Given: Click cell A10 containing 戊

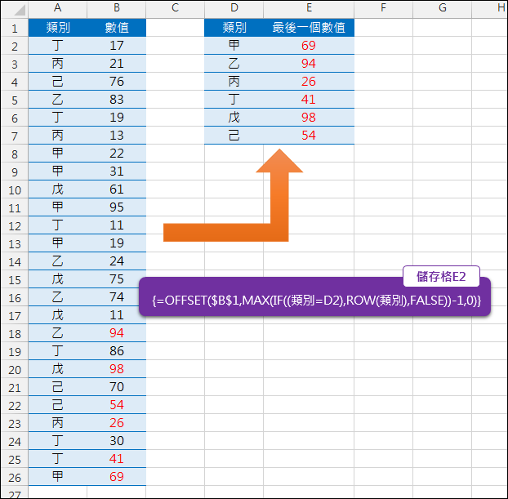Looking at the screenshot, I should [x=58, y=189].
